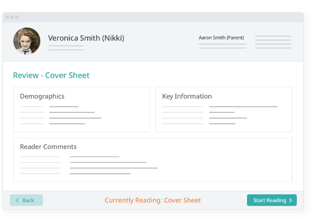
Task: Click the third window control dot
Action: [x=17, y=17]
